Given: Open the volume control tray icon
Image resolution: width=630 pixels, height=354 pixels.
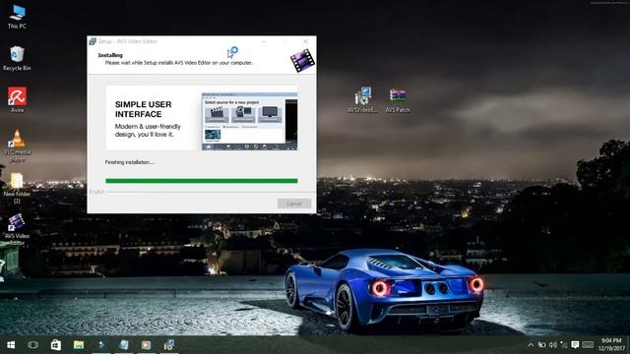Looking at the screenshot, I should pos(553,345).
